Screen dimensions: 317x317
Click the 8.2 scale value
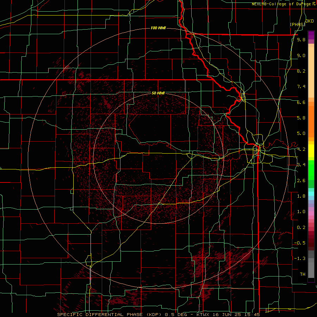pyautogui.click(x=301, y=71)
